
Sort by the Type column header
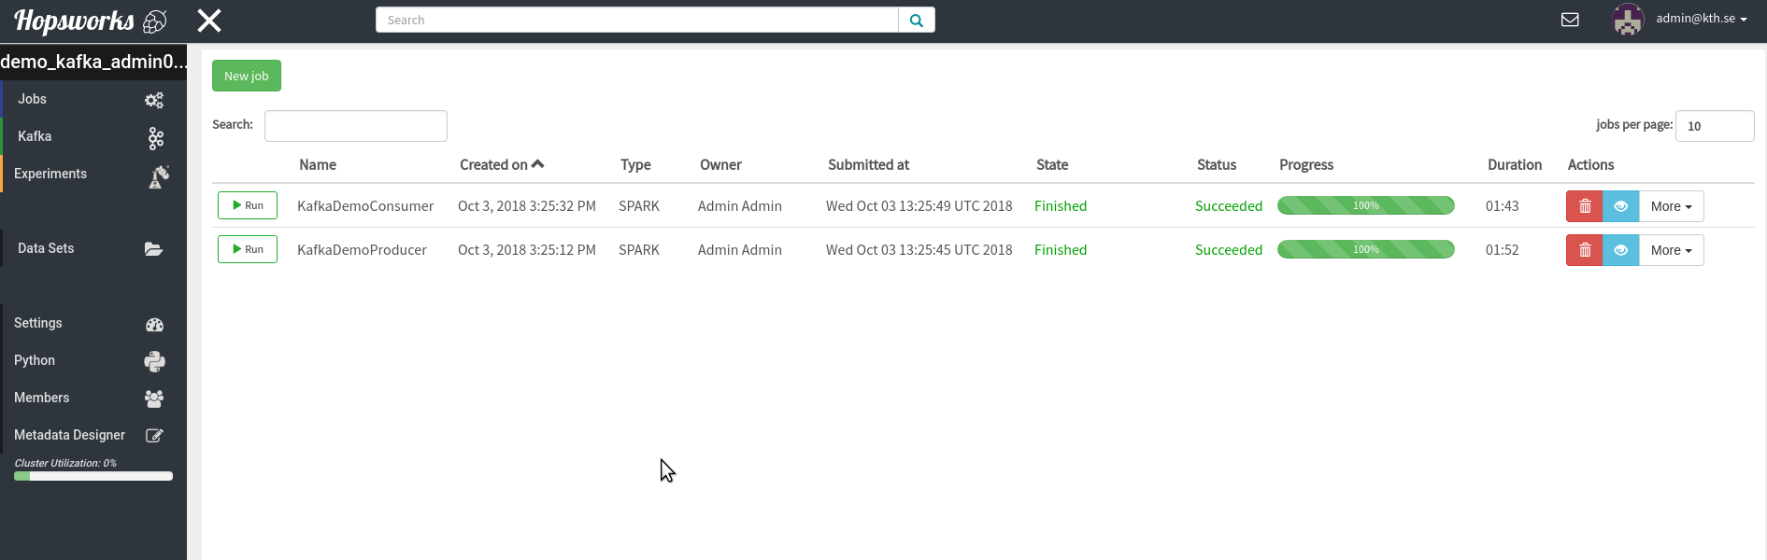(635, 164)
